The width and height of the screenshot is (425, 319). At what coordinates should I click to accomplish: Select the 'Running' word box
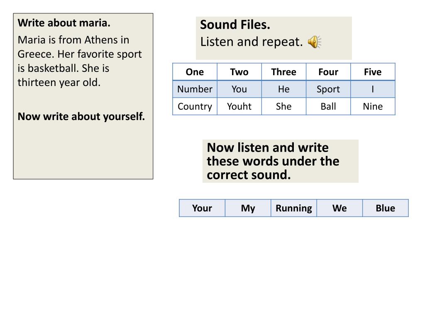coord(294,208)
